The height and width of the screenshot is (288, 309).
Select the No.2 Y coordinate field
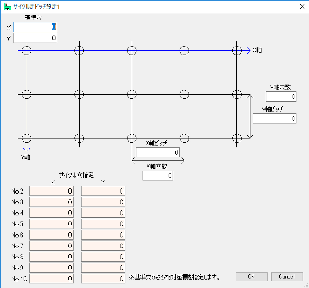[x=103, y=191]
